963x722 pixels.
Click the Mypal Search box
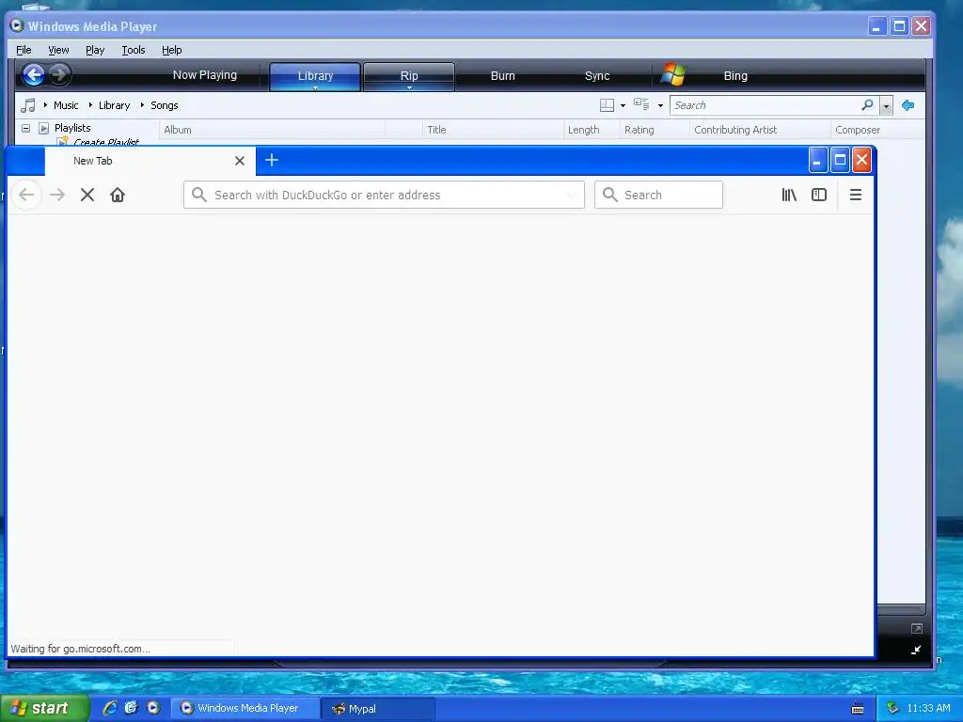click(x=658, y=195)
